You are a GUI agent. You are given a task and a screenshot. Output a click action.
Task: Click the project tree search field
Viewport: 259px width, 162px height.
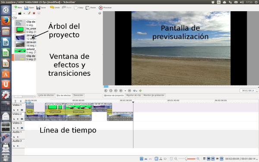(x=14, y=13)
